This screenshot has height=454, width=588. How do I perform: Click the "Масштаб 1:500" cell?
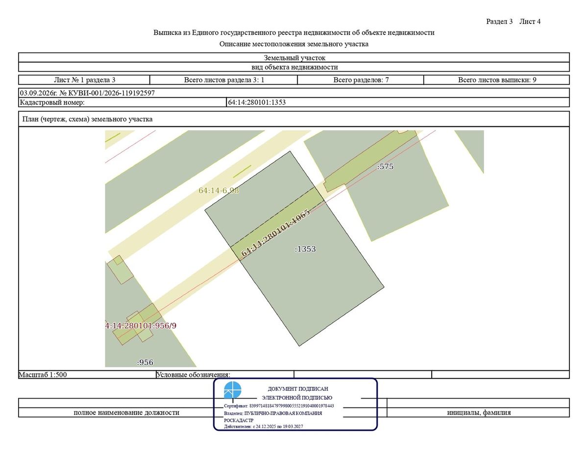[87, 375]
